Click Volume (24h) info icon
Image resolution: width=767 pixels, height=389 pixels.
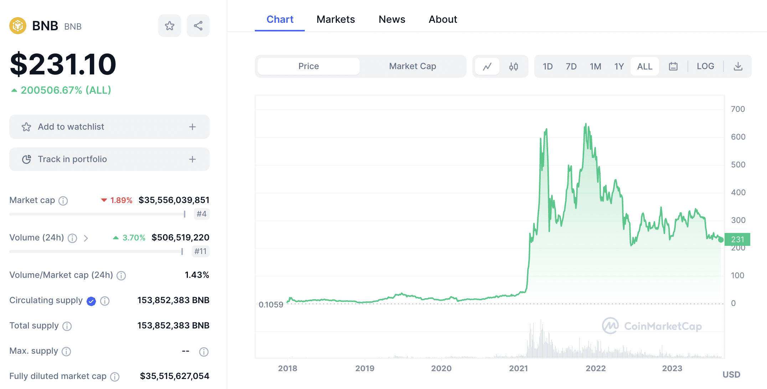point(72,238)
